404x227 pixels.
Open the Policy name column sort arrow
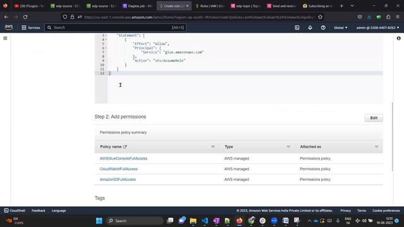213,147
